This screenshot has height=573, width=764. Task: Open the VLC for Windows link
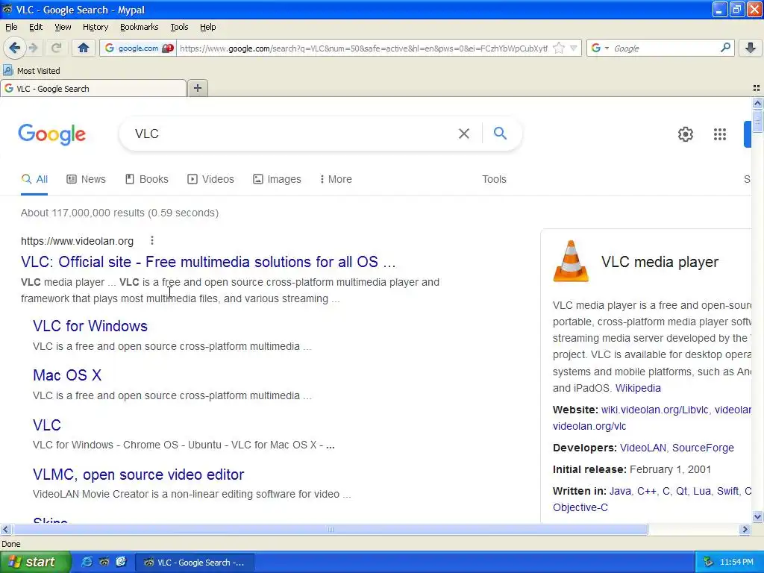click(x=90, y=326)
